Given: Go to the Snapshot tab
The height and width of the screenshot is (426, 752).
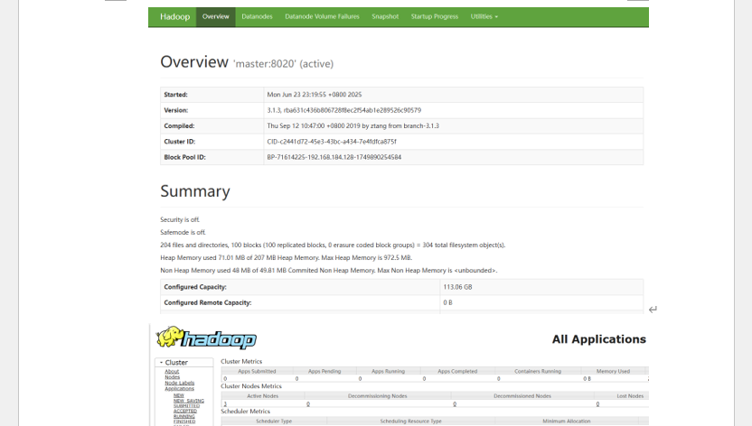Looking at the screenshot, I should 384,17.
